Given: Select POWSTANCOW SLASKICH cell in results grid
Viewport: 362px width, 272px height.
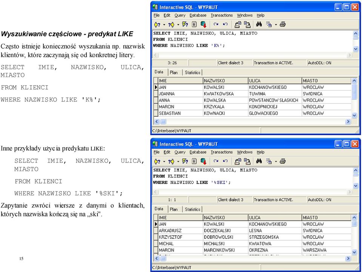Looking at the screenshot, I should pyautogui.click(x=275, y=100).
